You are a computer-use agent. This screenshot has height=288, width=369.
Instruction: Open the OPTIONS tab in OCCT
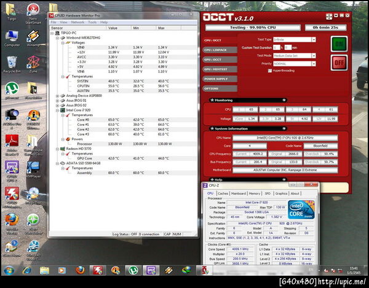(x=220, y=88)
